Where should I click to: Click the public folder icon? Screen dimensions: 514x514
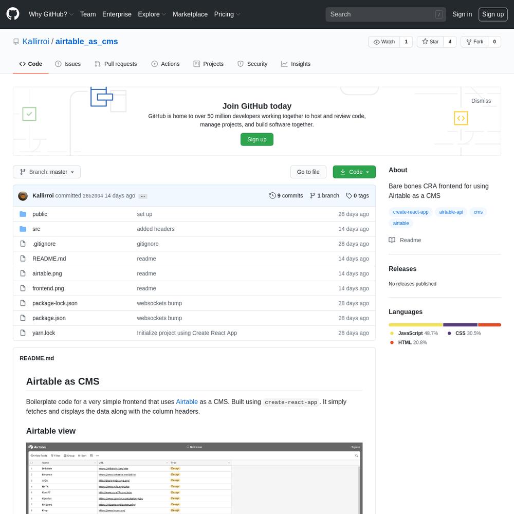point(23,214)
